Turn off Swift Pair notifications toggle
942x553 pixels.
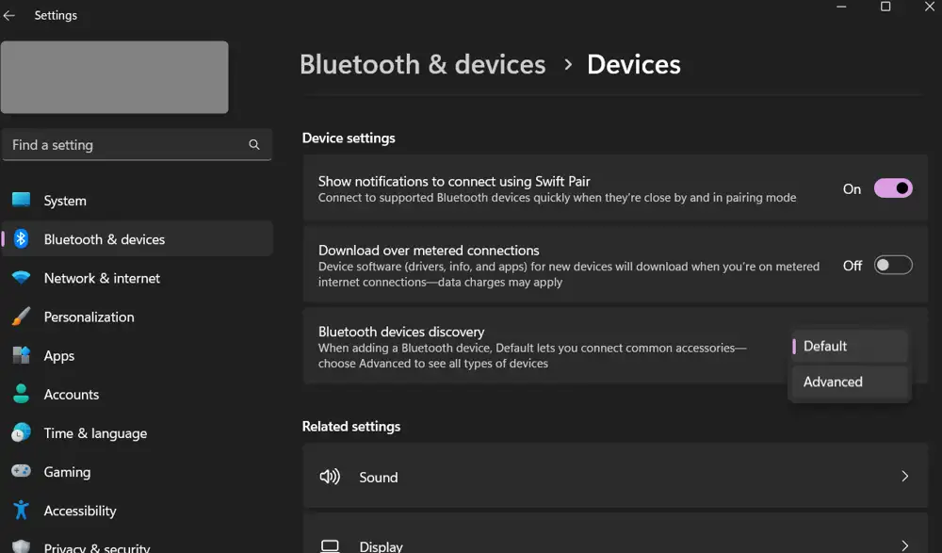point(892,188)
